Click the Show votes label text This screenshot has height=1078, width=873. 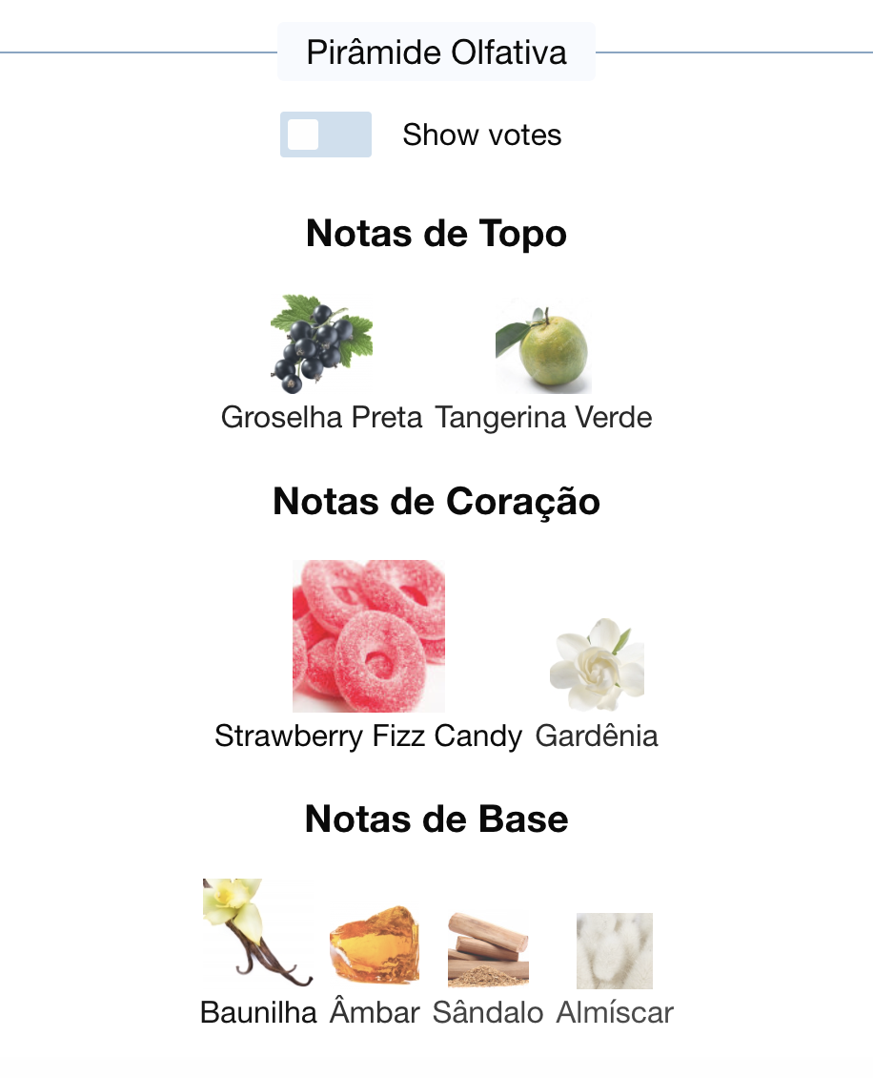point(481,135)
